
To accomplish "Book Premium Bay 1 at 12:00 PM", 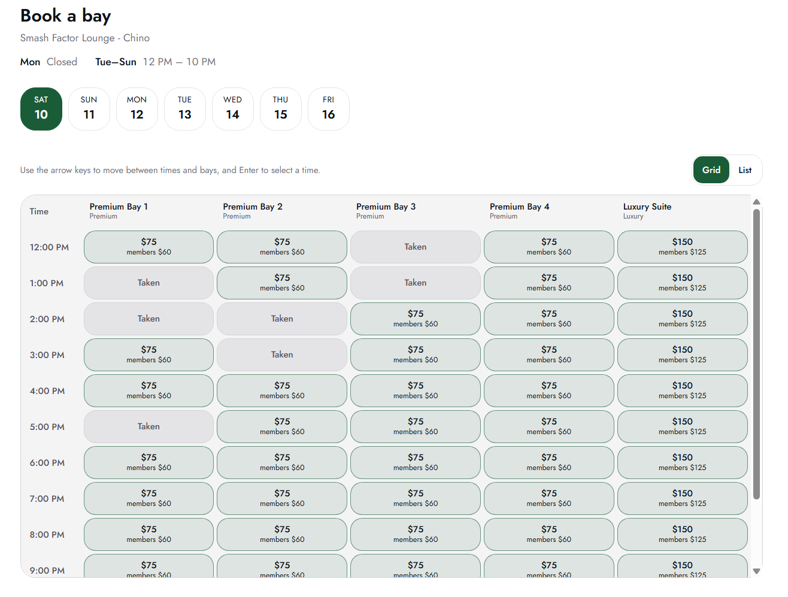I will coord(148,247).
